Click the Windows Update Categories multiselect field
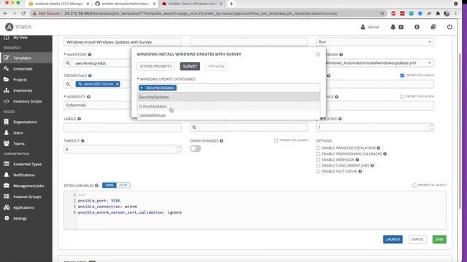467x262 pixels. pyautogui.click(x=228, y=88)
